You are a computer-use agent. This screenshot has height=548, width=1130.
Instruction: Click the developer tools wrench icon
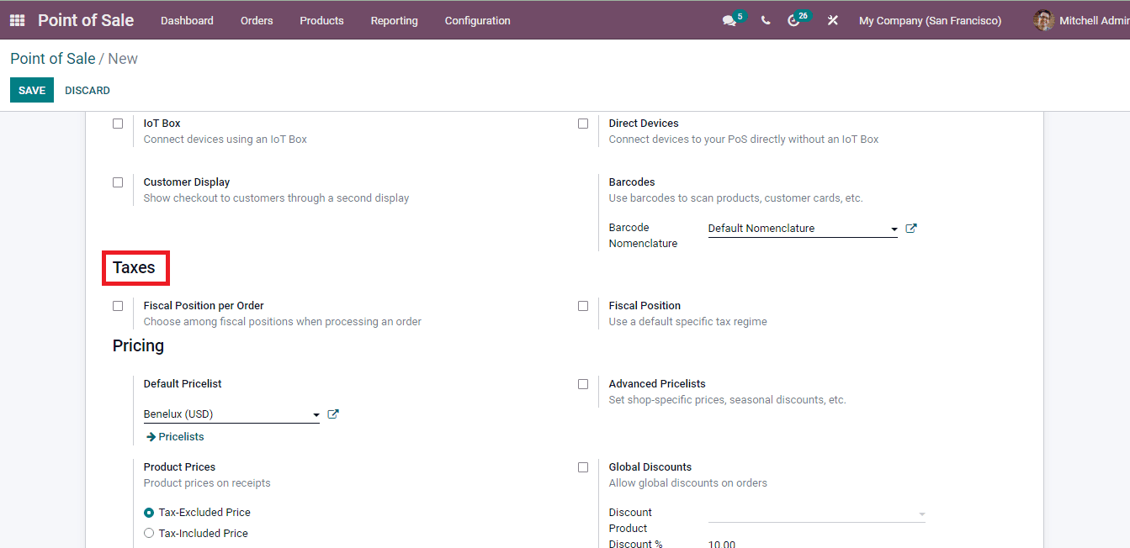click(832, 19)
